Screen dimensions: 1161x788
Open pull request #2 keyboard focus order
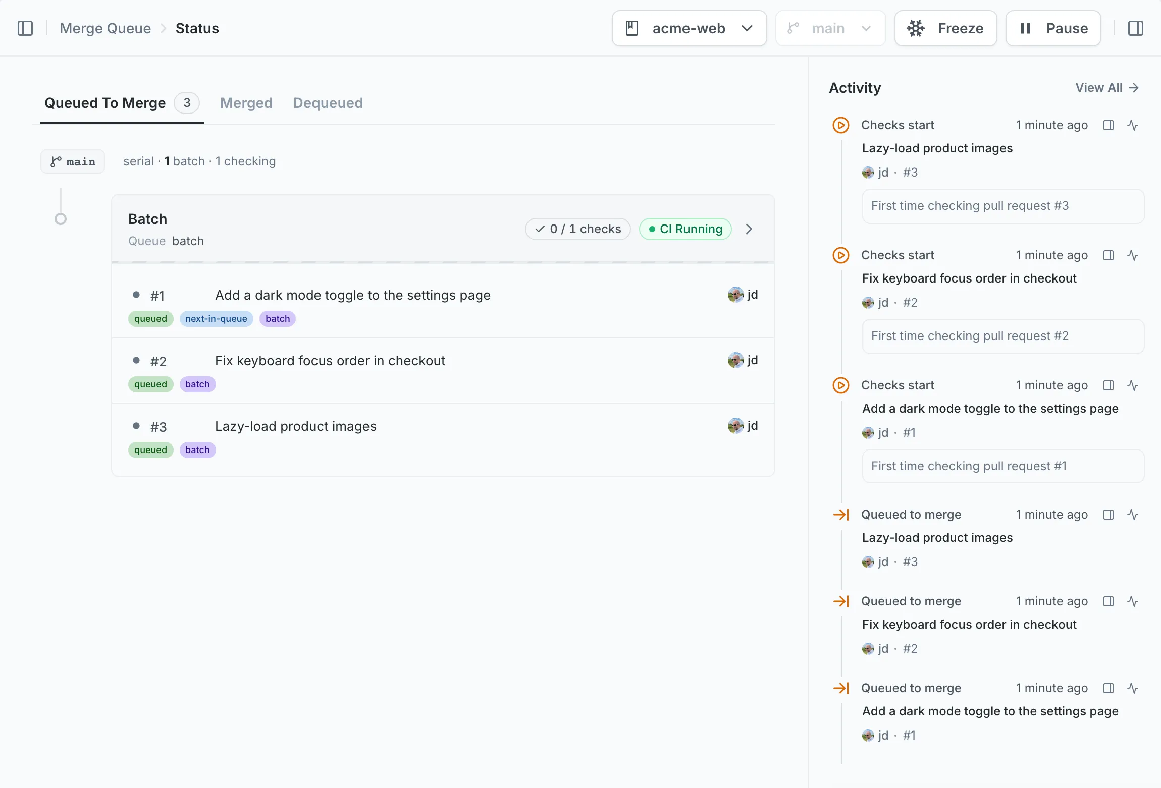tap(330, 361)
